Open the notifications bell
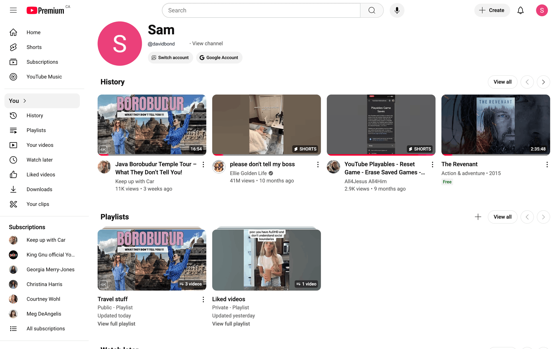 point(521,10)
